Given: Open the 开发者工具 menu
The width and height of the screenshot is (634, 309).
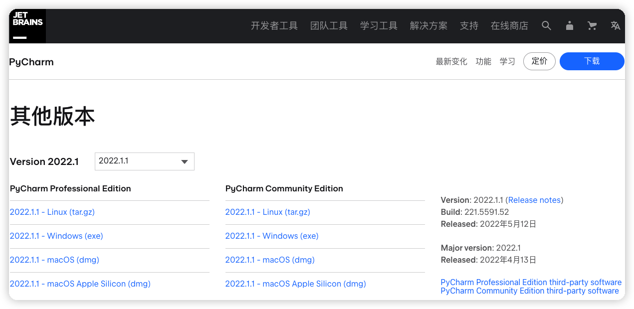Looking at the screenshot, I should 274,26.
